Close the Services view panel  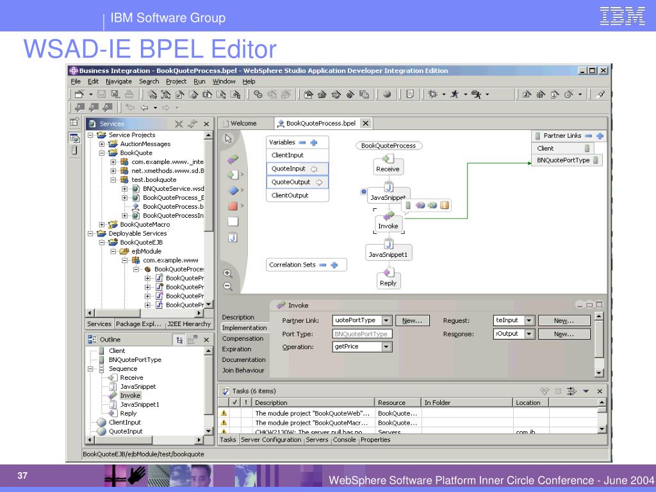tap(206, 124)
